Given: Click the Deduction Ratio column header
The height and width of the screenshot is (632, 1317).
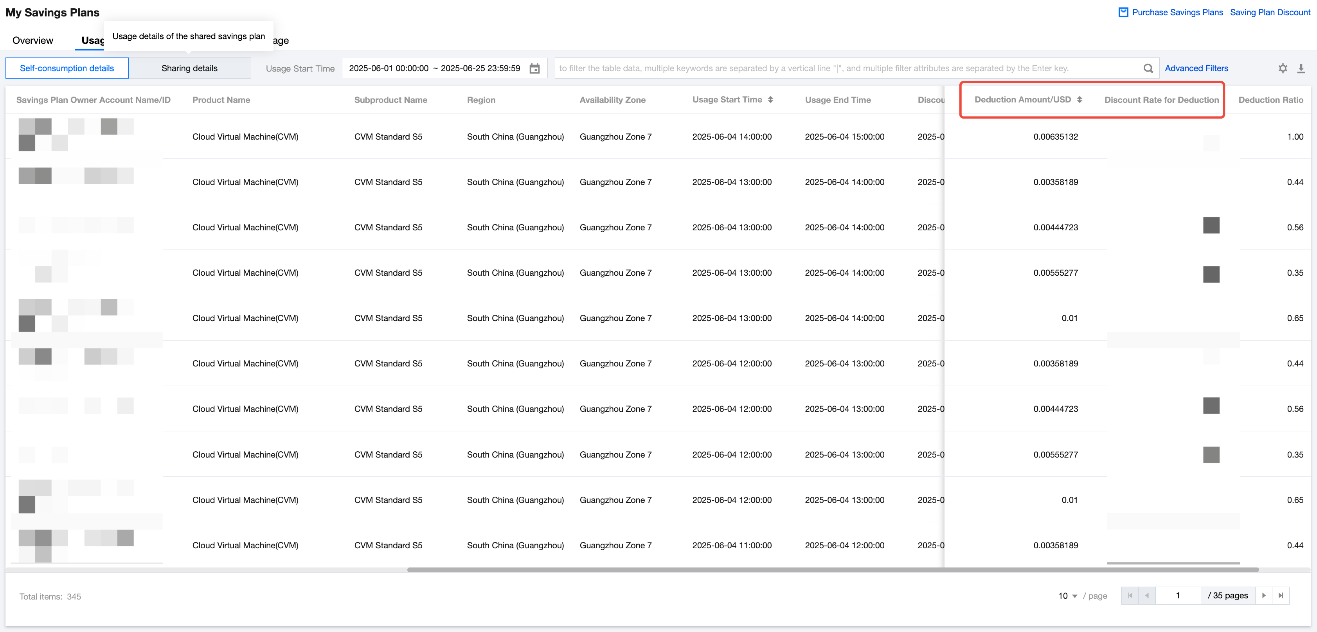Looking at the screenshot, I should coord(1270,100).
